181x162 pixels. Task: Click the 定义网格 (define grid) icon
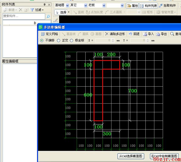(43, 34)
